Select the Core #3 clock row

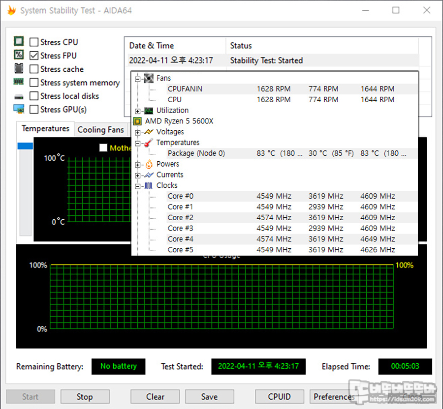point(292,228)
